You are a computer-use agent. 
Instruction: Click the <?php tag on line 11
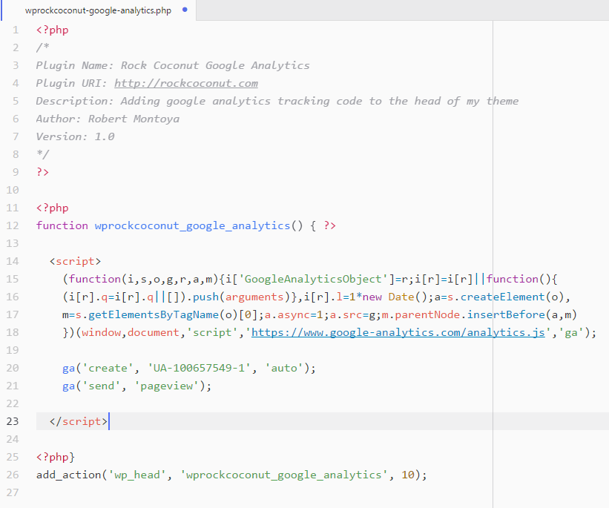pyautogui.click(x=53, y=208)
